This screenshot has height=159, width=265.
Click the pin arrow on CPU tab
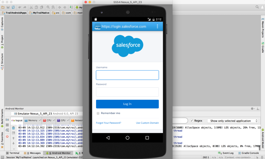click(x=54, y=120)
